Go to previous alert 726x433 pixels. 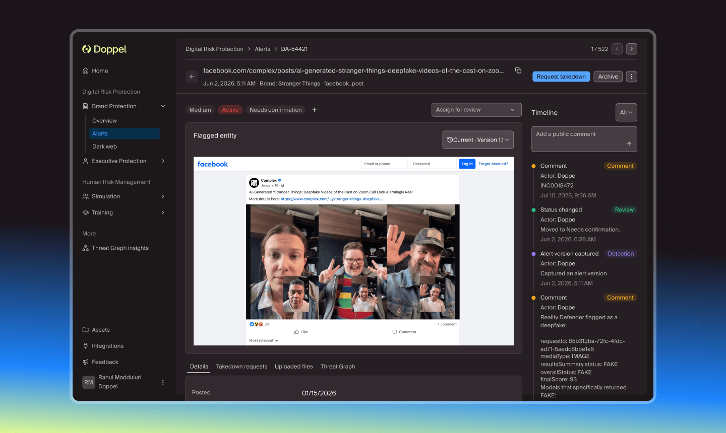pyautogui.click(x=617, y=49)
